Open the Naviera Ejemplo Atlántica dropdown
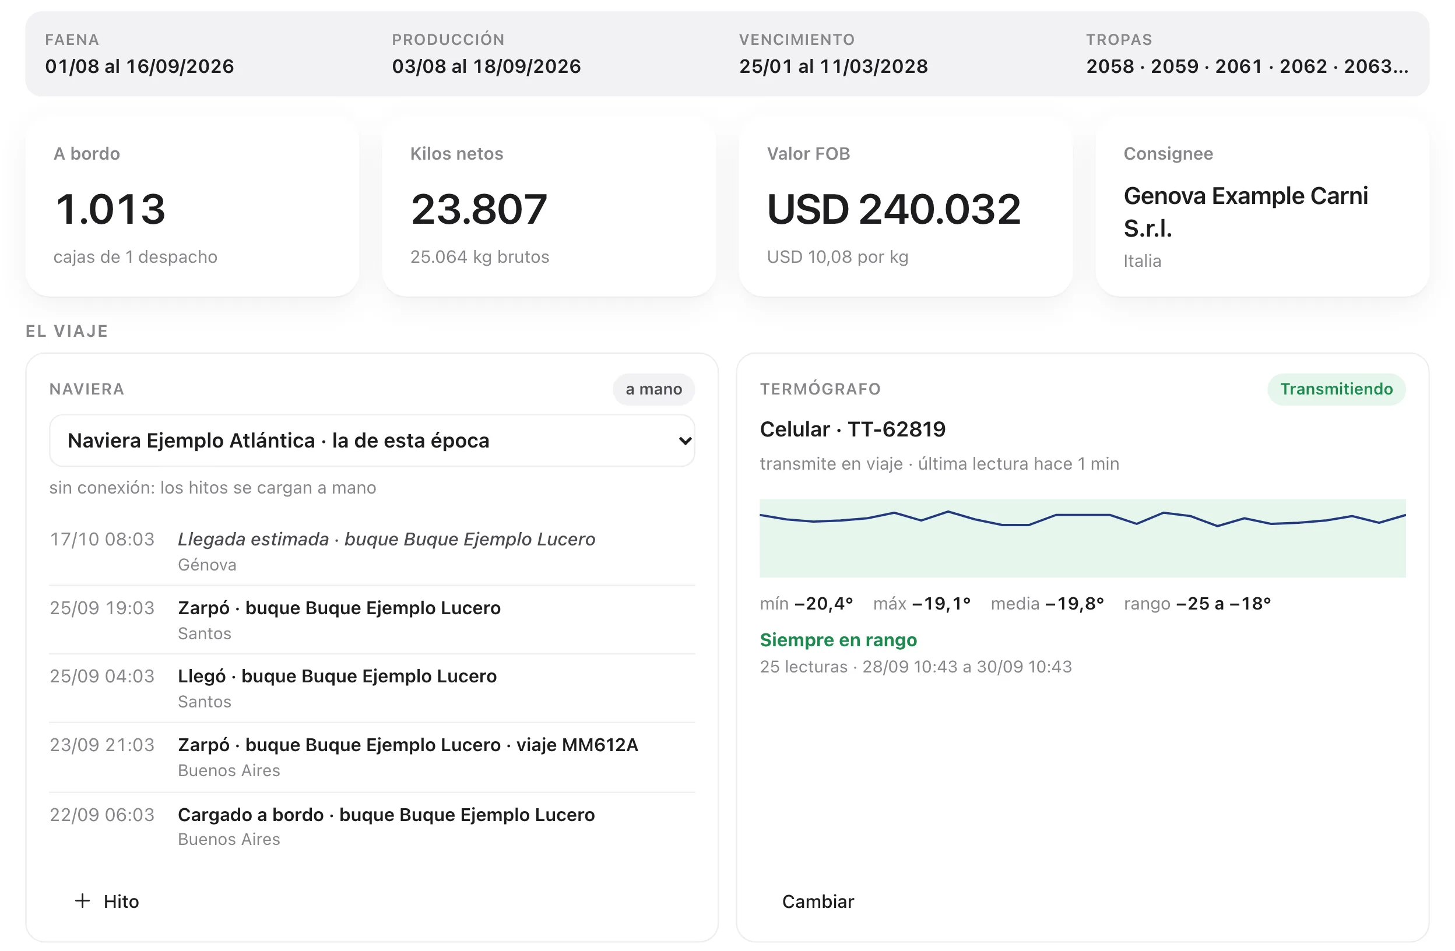The width and height of the screenshot is (1455, 951). click(372, 441)
